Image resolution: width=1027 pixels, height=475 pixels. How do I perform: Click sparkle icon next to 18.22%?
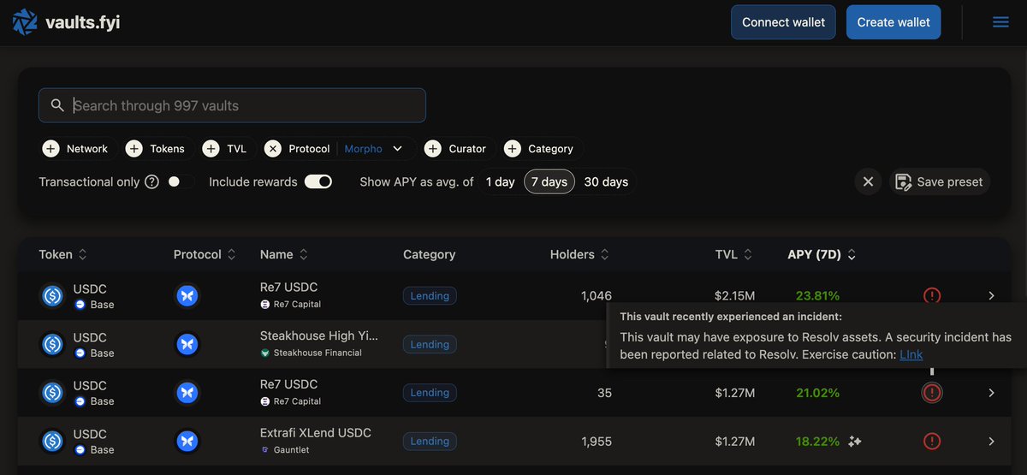click(x=854, y=442)
